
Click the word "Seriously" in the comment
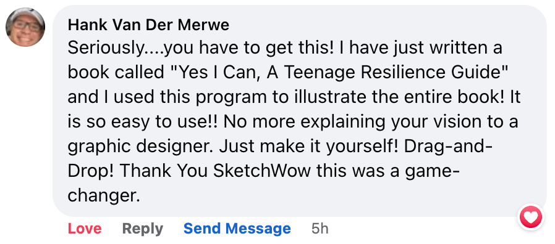(x=104, y=49)
